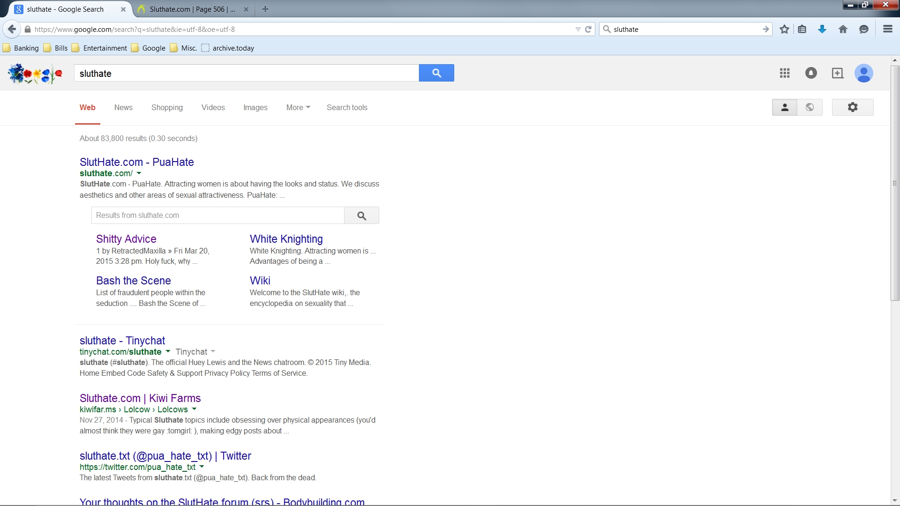The height and width of the screenshot is (506, 900).
Task: Go to the browser home page icon
Action: click(843, 29)
